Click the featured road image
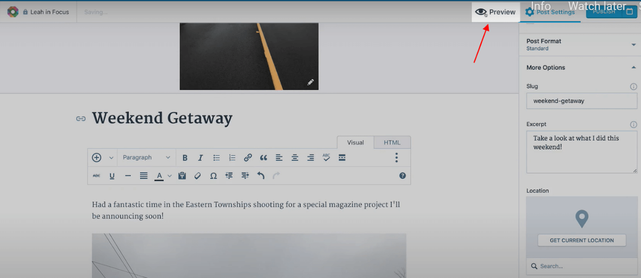The width and height of the screenshot is (641, 278). point(249,56)
